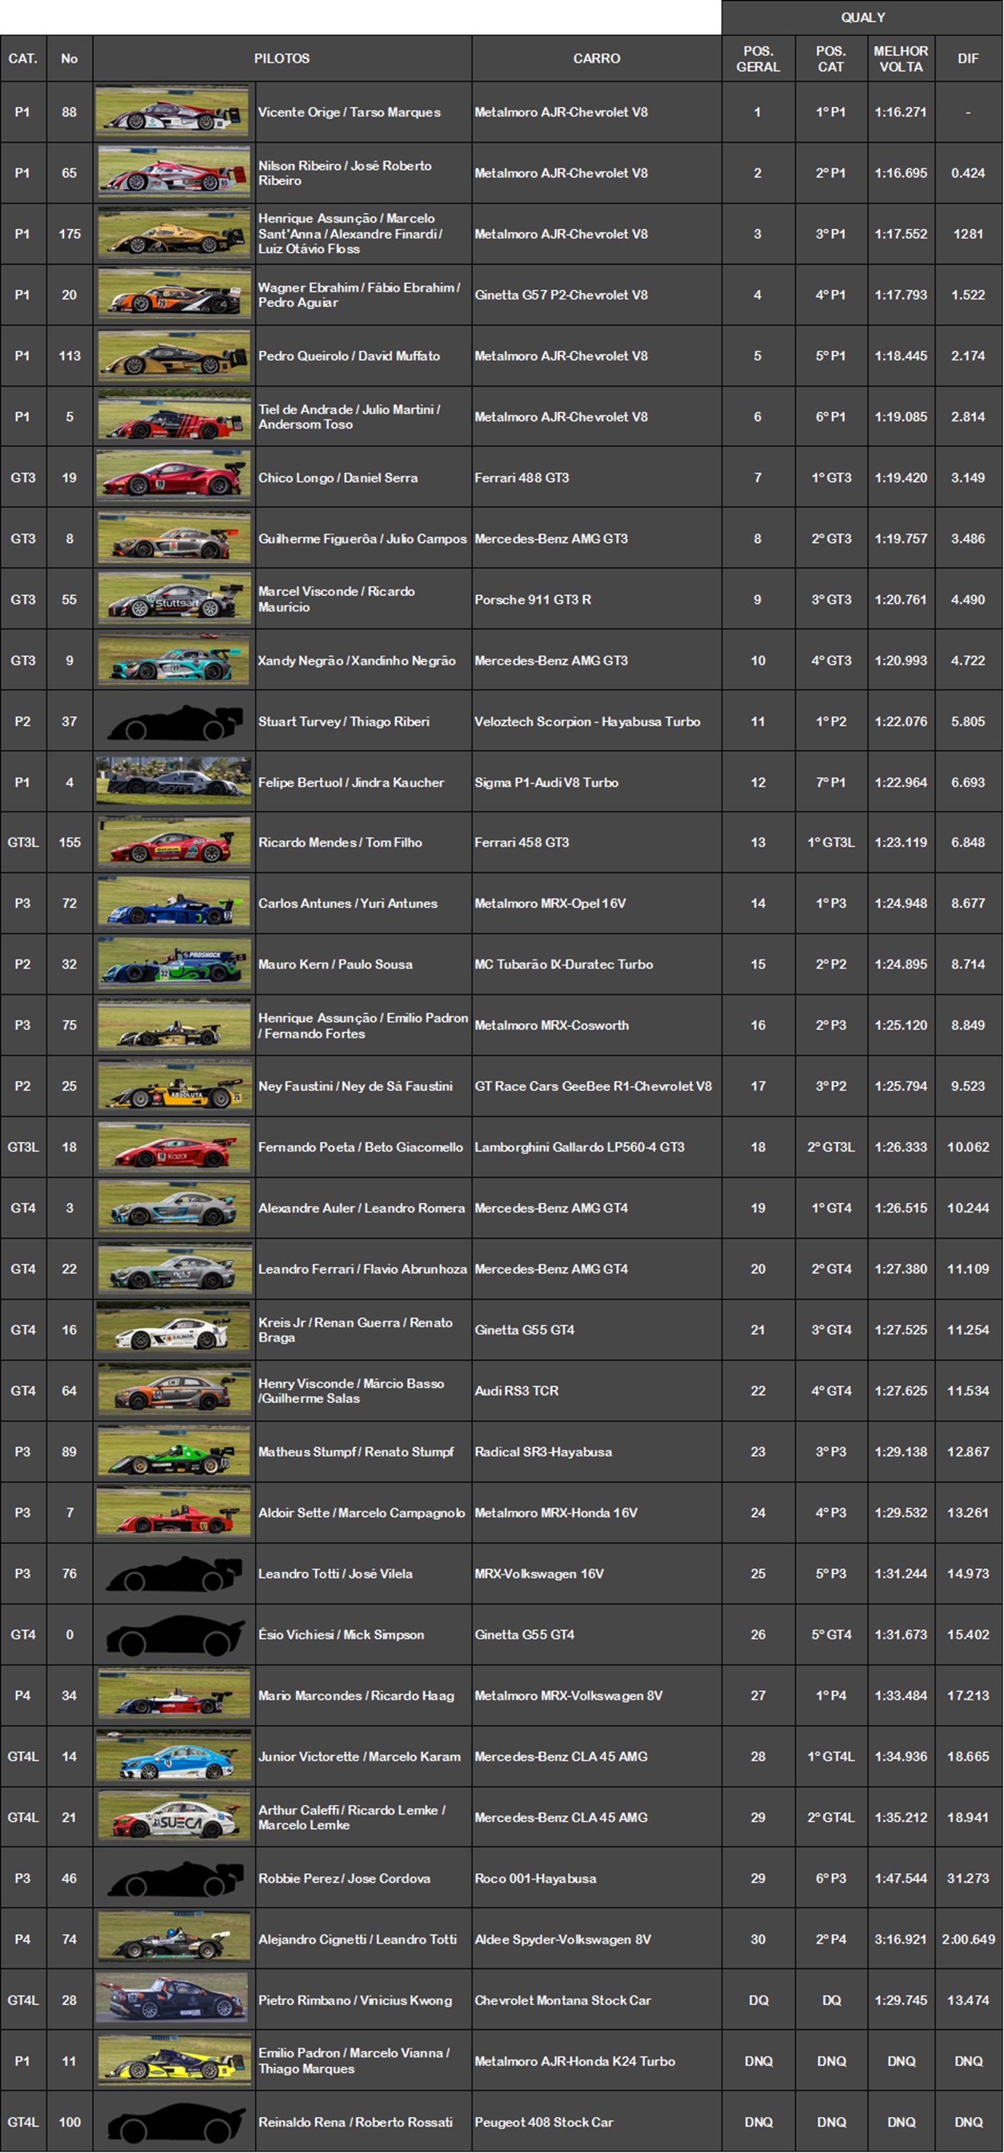Image resolution: width=1004 pixels, height=2153 pixels.
Task: Click the CARRO column header
Action: (597, 59)
